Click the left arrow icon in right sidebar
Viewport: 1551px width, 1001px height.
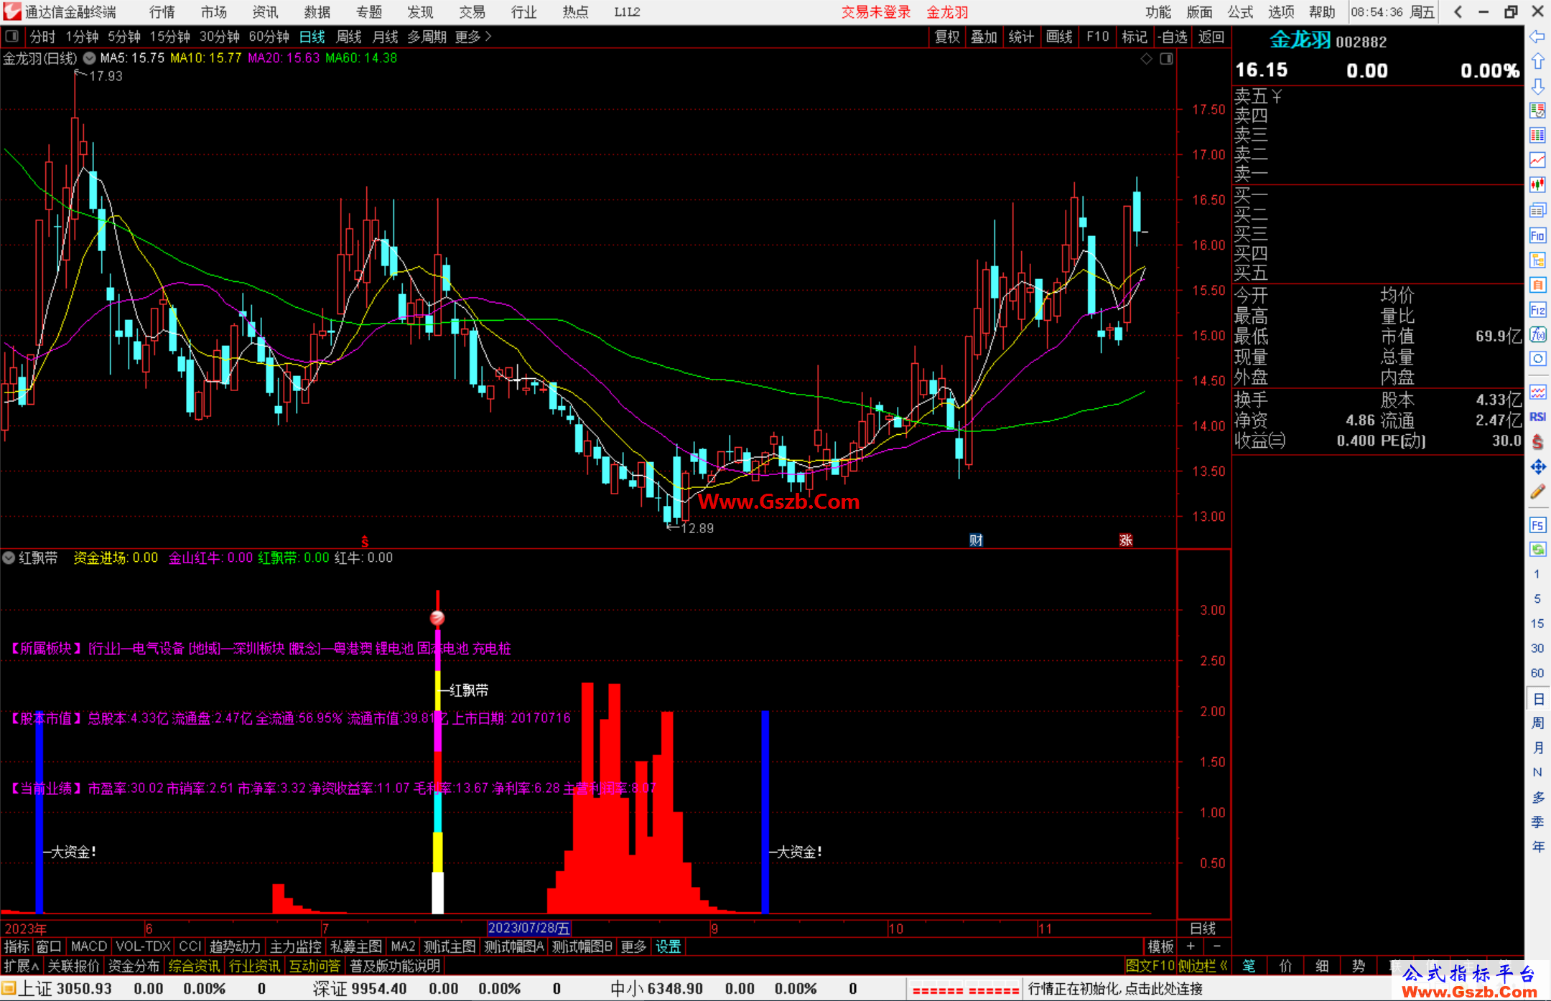pos(1537,37)
